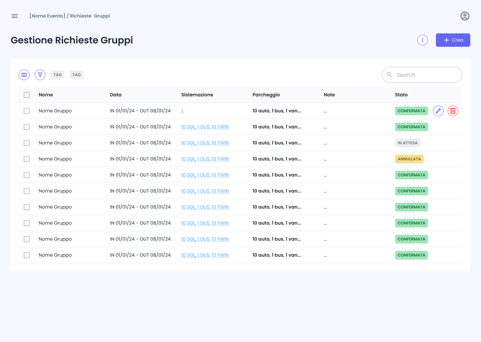Open the Sistemazione link in the ANNULLATA row
The image size is (481, 342).
pos(205,159)
